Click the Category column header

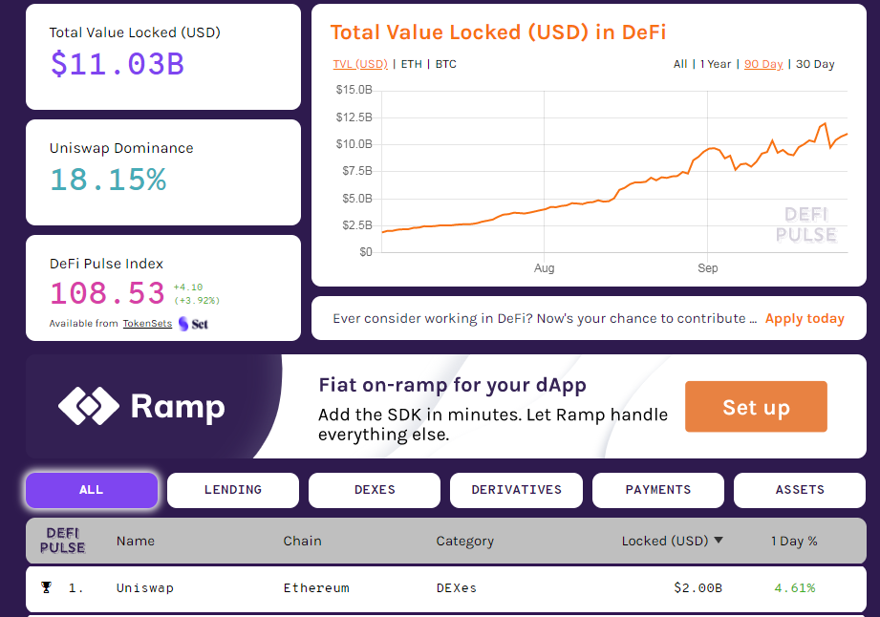pyautogui.click(x=464, y=542)
